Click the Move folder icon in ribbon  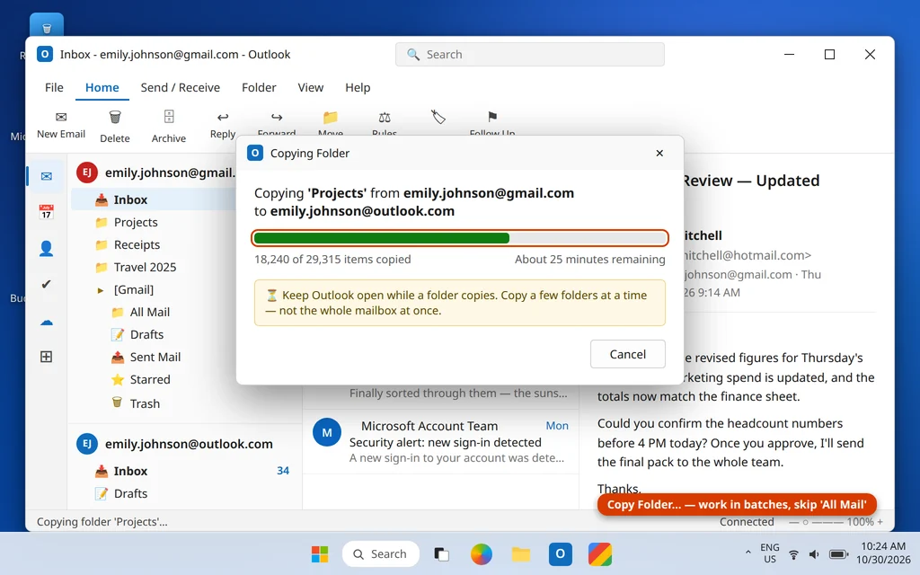point(331,118)
